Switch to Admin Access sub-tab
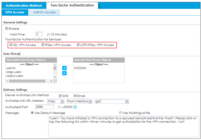 coord(44,12)
